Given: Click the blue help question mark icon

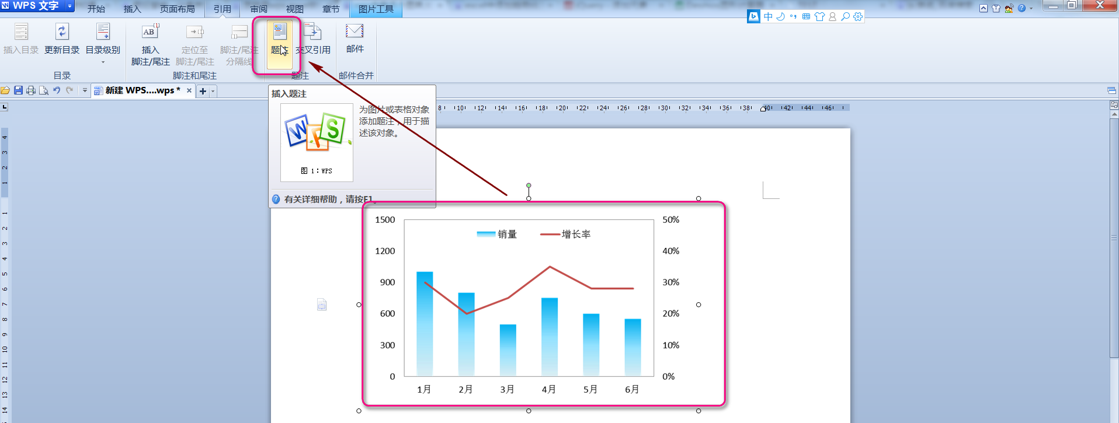Looking at the screenshot, I should point(1021,8).
